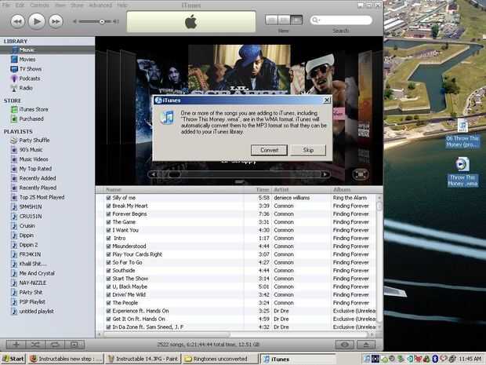Switch to Instructable 14.JPG - Paint taskbar item
This screenshot has width=486, height=365.
[143, 359]
